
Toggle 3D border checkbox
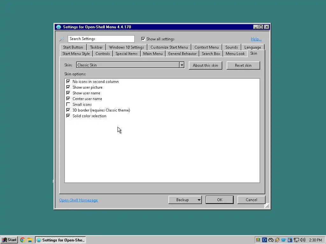tap(68, 110)
